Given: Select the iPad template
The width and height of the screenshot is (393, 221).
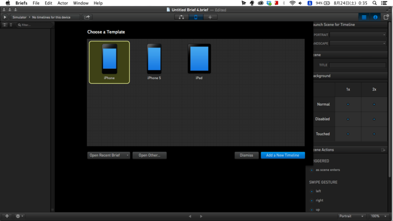Looking at the screenshot, I should pos(199,62).
